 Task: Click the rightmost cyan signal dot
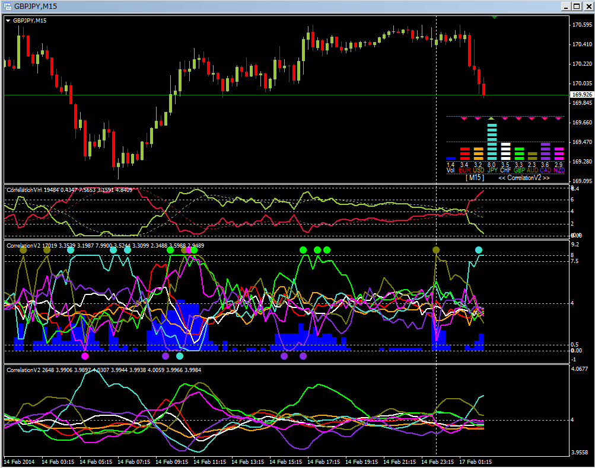(479, 250)
